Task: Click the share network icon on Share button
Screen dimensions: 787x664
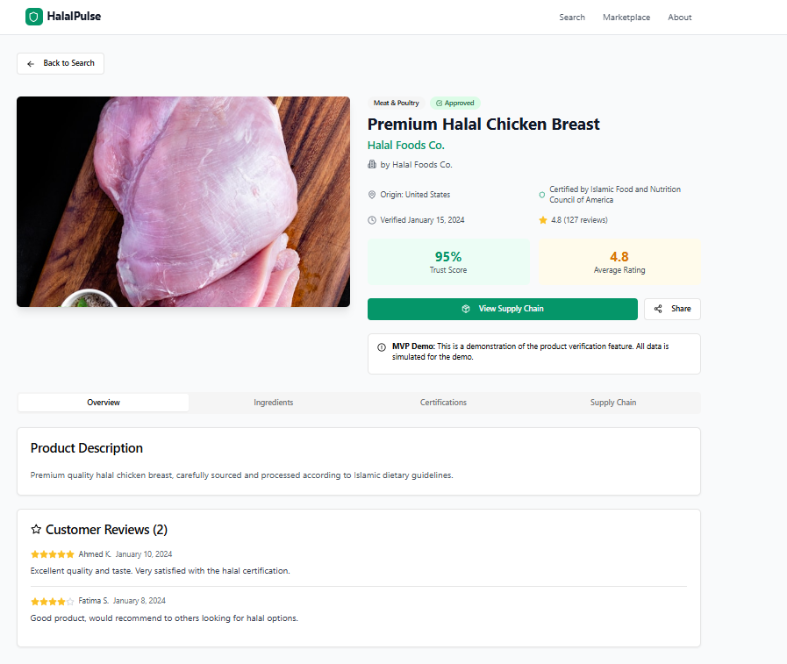Action: coord(657,309)
